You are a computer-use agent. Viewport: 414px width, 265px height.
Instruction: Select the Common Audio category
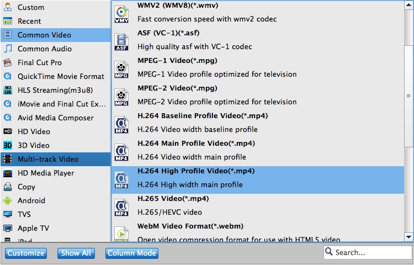click(55, 49)
